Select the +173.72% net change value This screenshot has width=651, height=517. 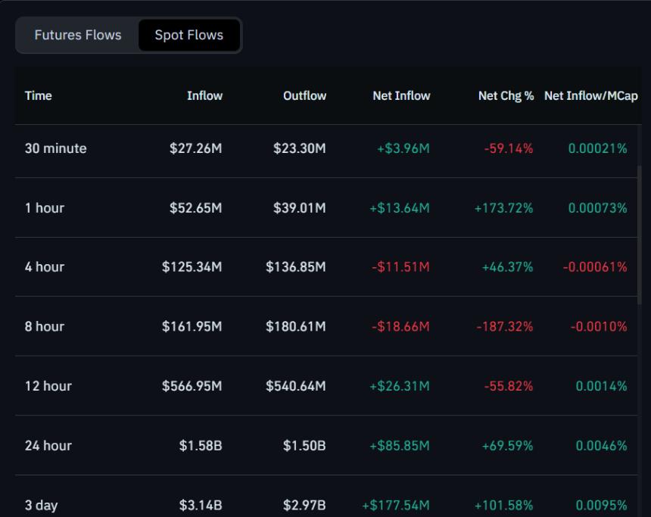[503, 207]
